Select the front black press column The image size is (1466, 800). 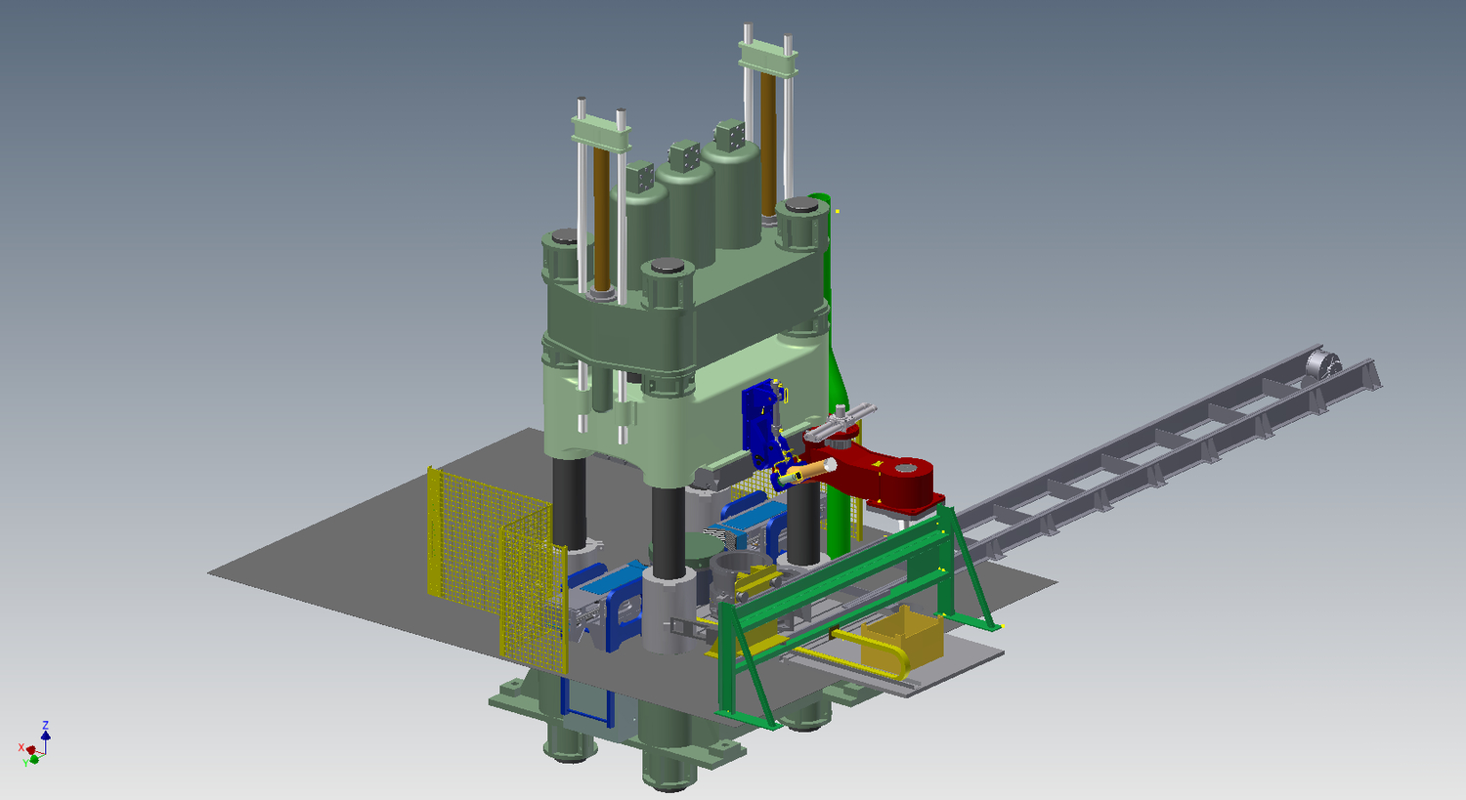(x=668, y=532)
